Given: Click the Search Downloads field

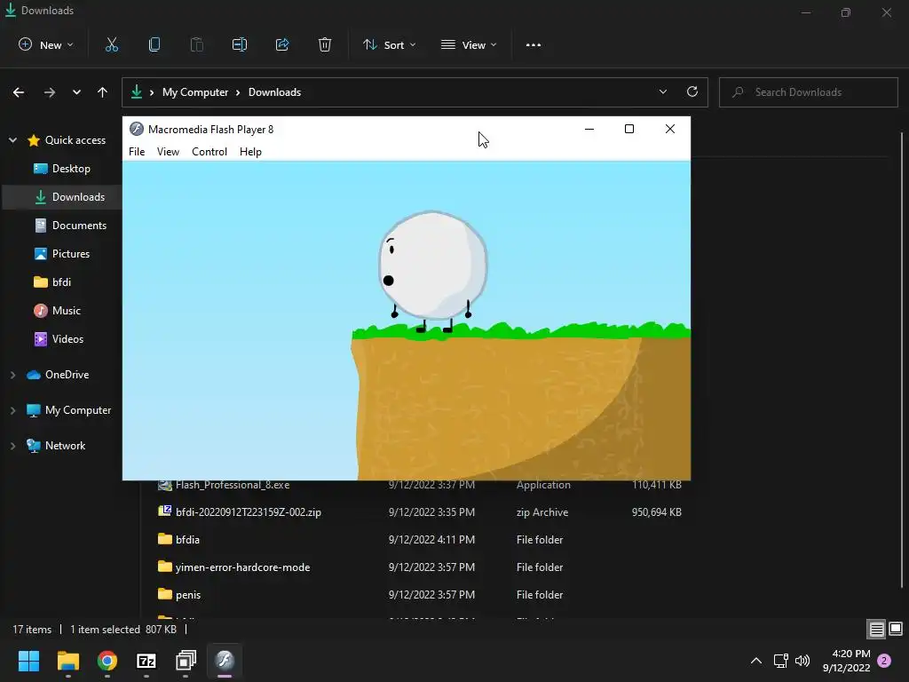Looking at the screenshot, I should 808,92.
